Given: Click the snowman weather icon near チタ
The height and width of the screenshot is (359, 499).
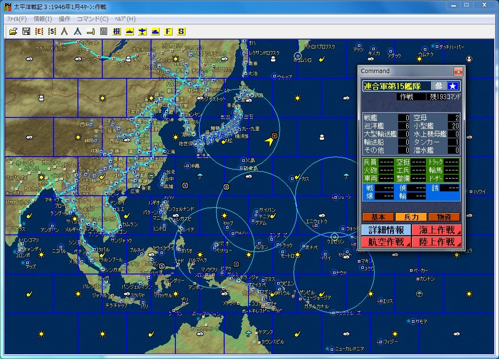Looking at the screenshot, I should 128,59.
